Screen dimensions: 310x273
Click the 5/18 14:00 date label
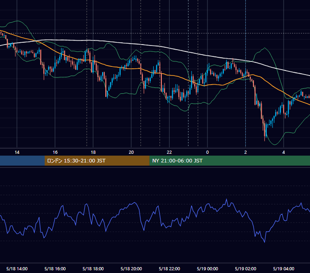coord(17,268)
